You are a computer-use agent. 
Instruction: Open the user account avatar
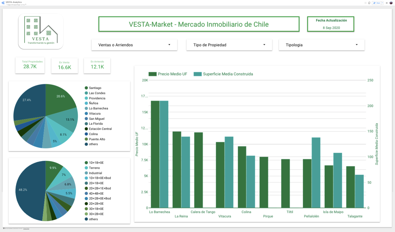pyautogui.click(x=391, y=3)
